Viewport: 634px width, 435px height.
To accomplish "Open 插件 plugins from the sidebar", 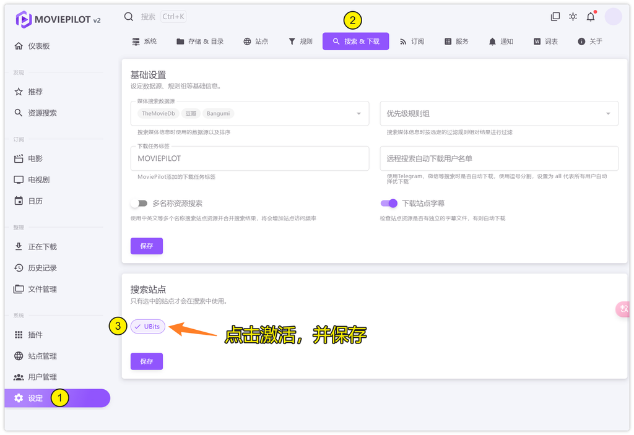I will coord(35,335).
